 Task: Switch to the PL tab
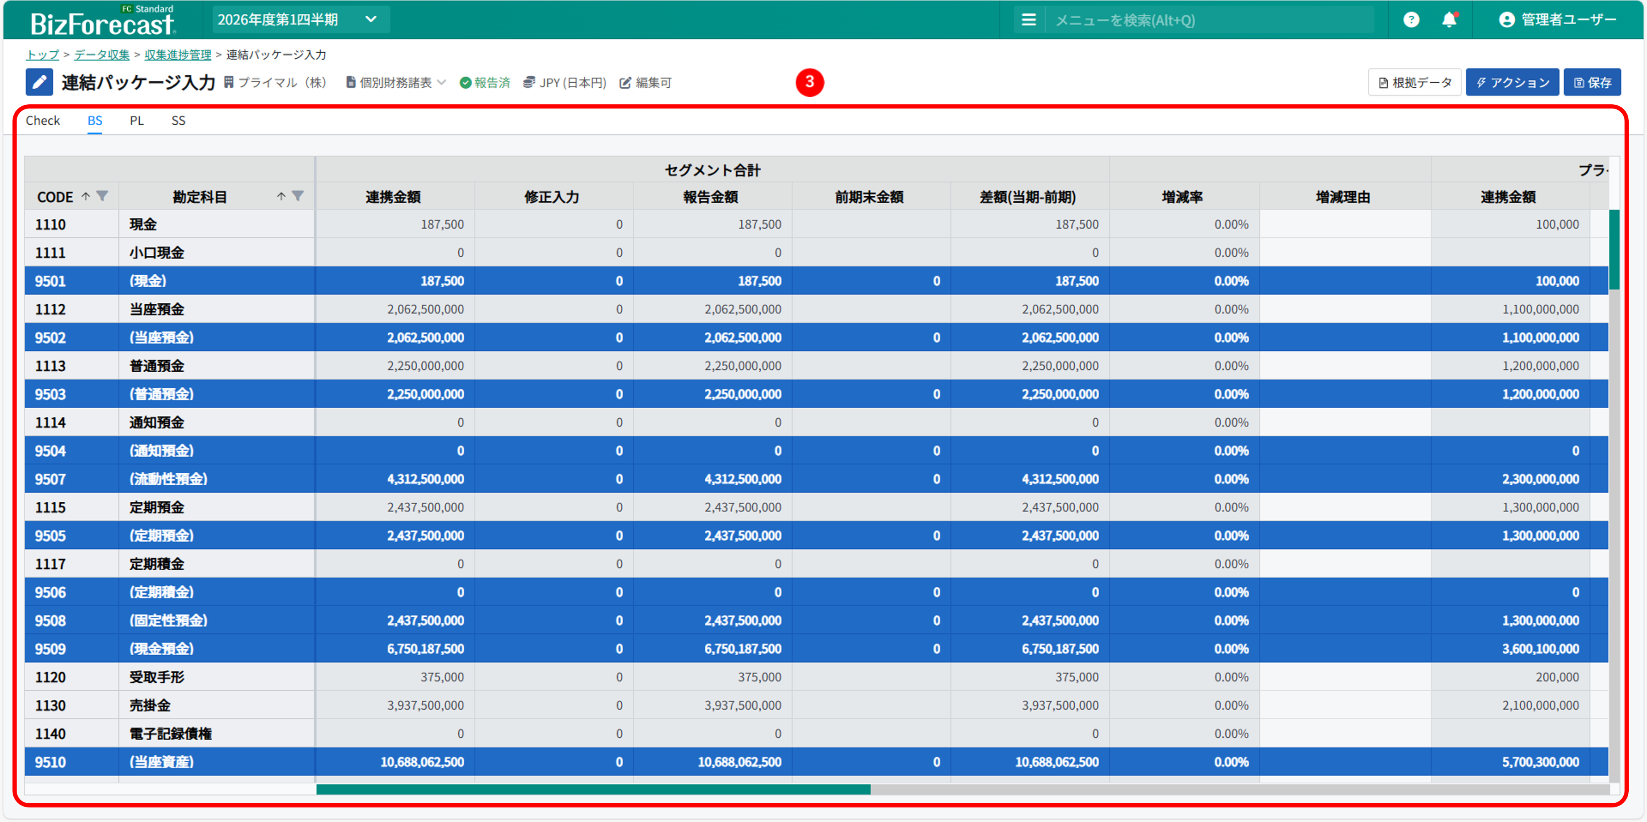tap(137, 121)
